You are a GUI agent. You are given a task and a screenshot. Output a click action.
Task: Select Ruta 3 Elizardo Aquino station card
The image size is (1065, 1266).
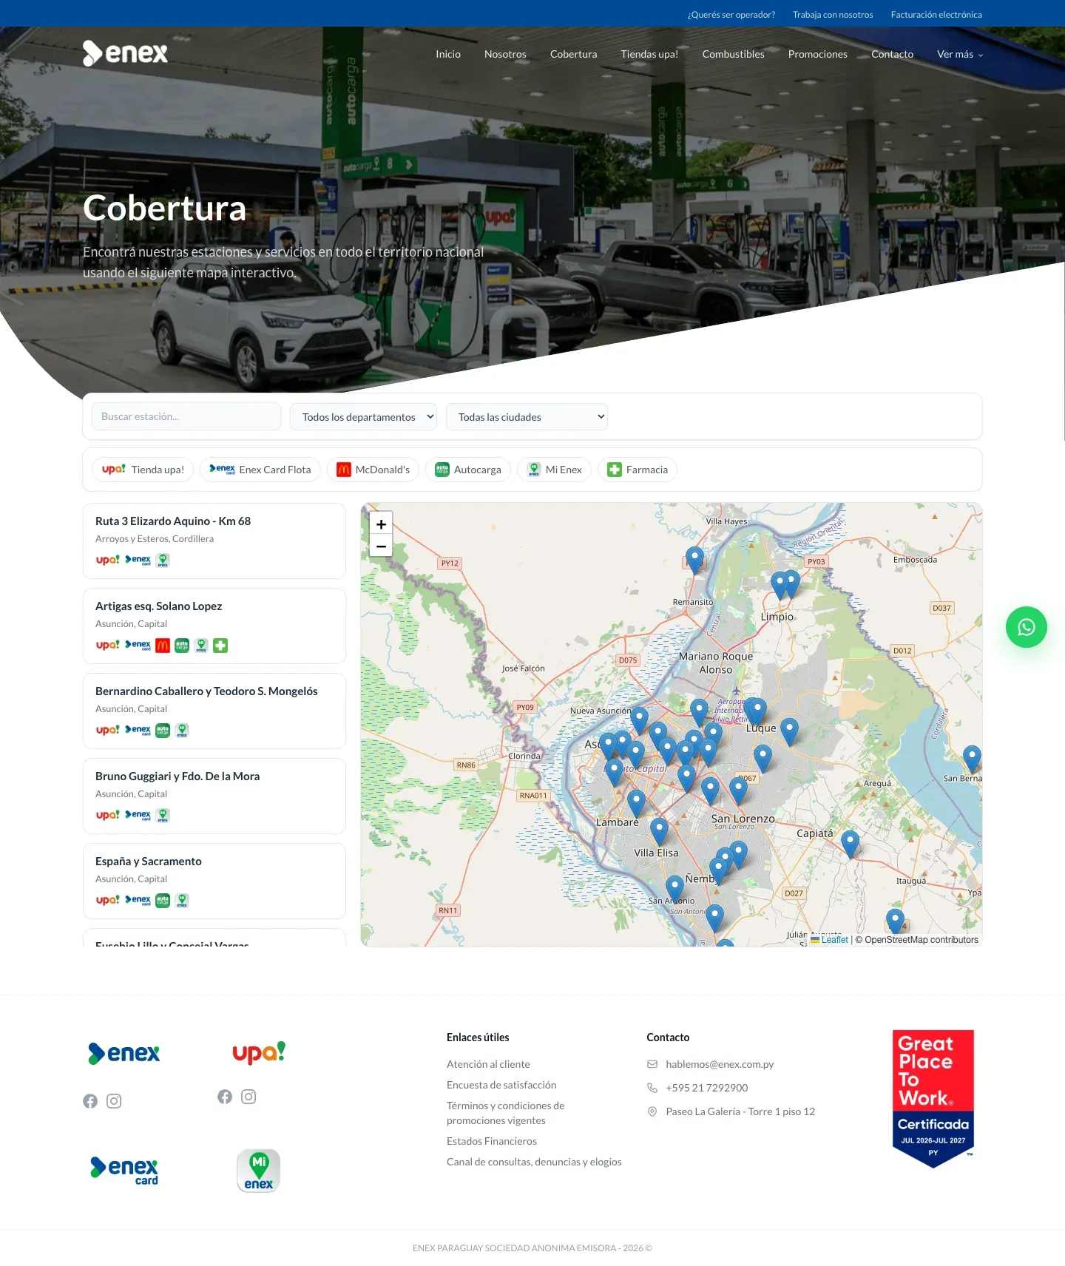click(x=214, y=541)
